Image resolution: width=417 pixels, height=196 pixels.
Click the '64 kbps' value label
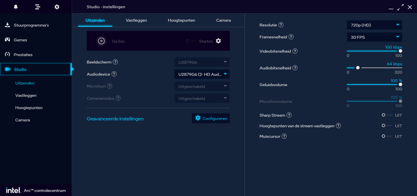tap(394, 64)
